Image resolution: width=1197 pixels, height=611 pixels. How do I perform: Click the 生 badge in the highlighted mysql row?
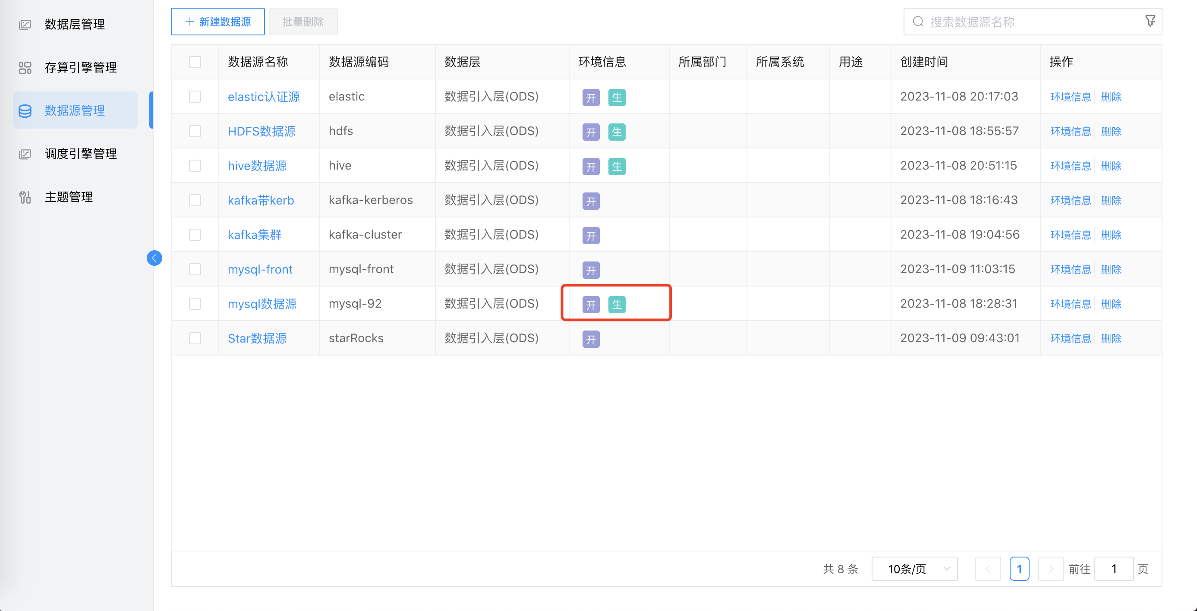coord(617,304)
